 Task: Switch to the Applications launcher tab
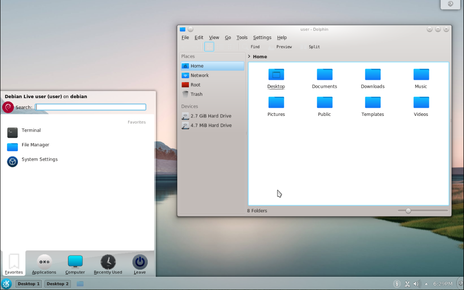point(44,264)
